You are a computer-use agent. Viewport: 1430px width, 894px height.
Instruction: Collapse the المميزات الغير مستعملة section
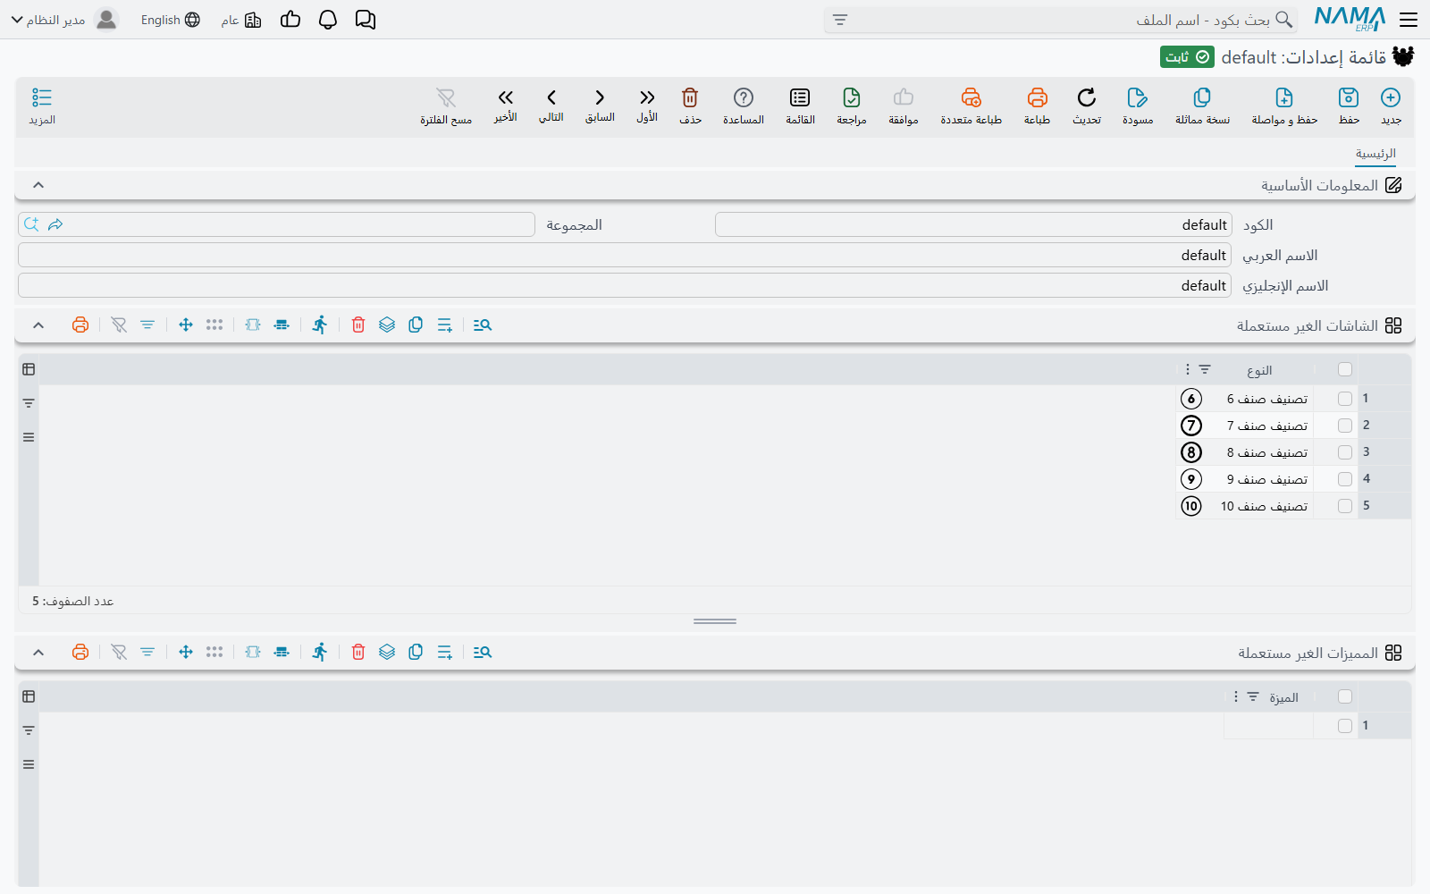[x=38, y=653]
